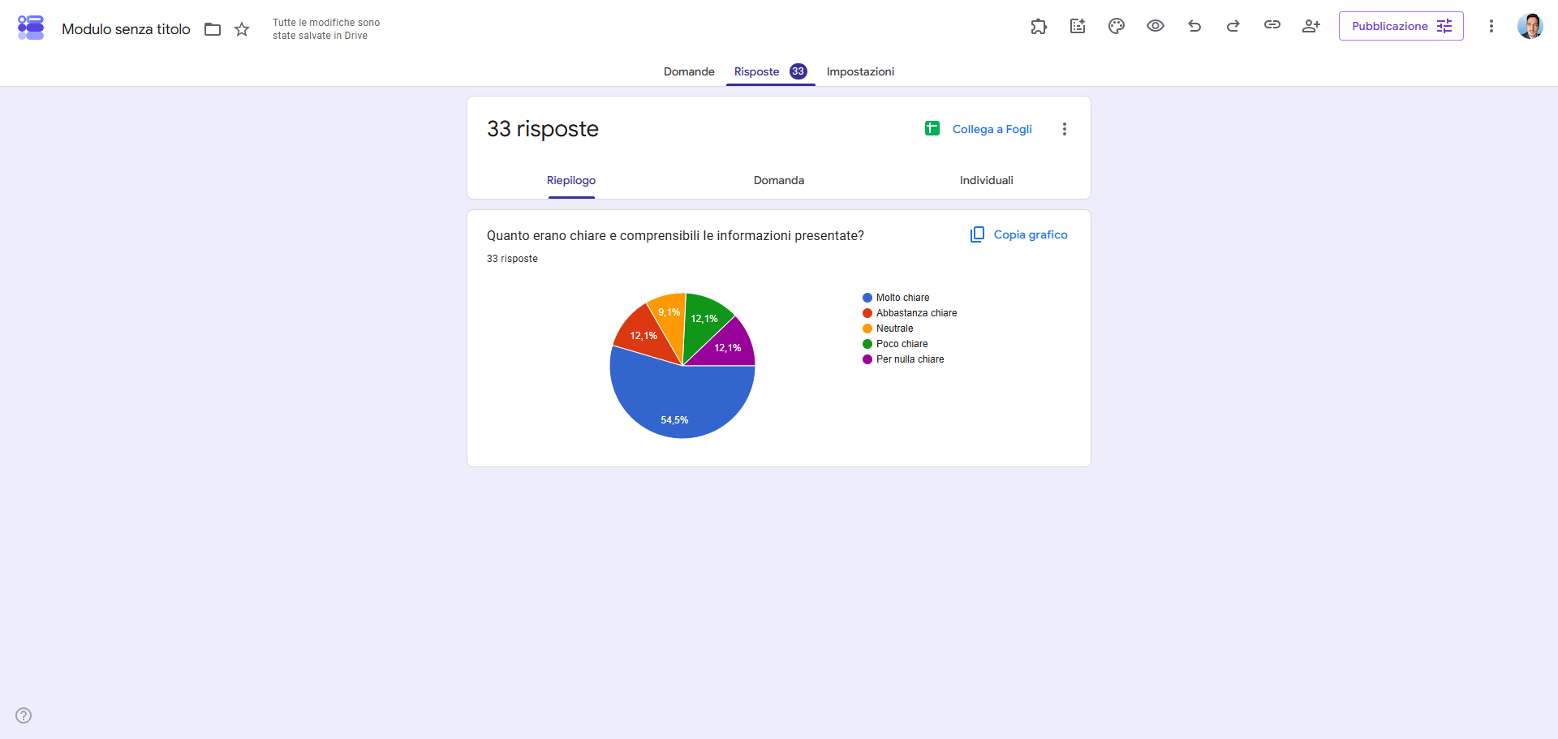Switch to the Individuali sub-tab

(x=987, y=180)
